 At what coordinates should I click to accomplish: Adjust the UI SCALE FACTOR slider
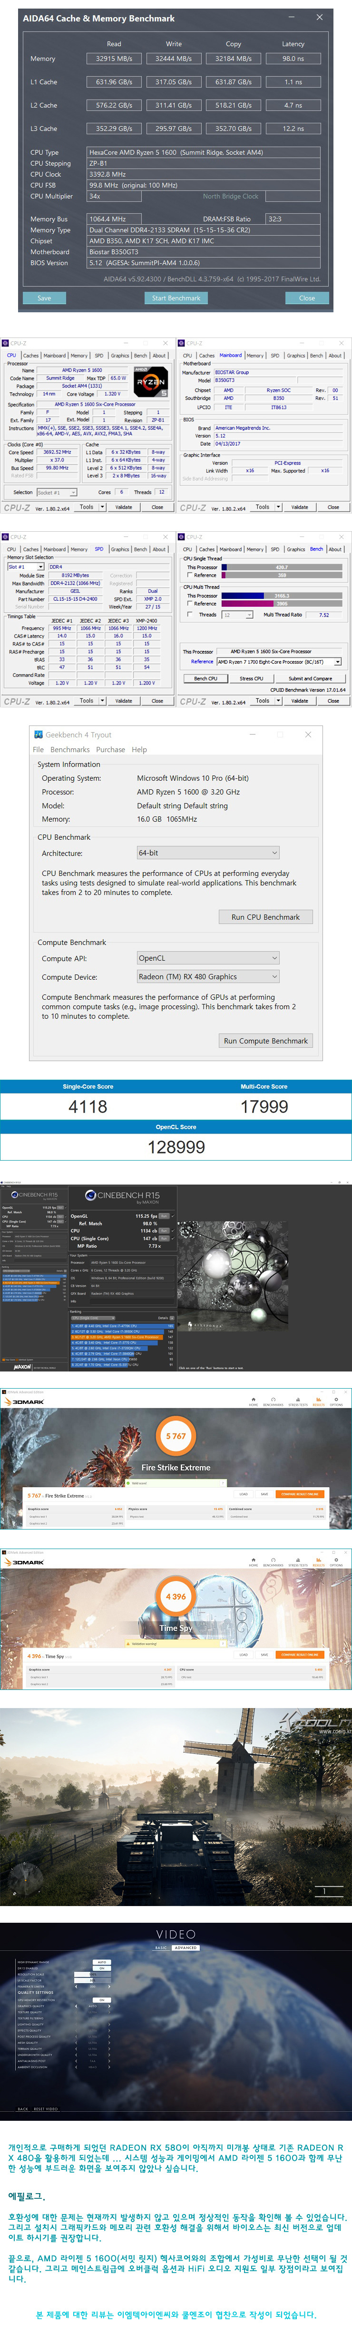(93, 1980)
